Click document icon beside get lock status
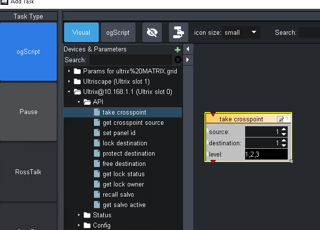Screen dimensions: 320x230 97,174
